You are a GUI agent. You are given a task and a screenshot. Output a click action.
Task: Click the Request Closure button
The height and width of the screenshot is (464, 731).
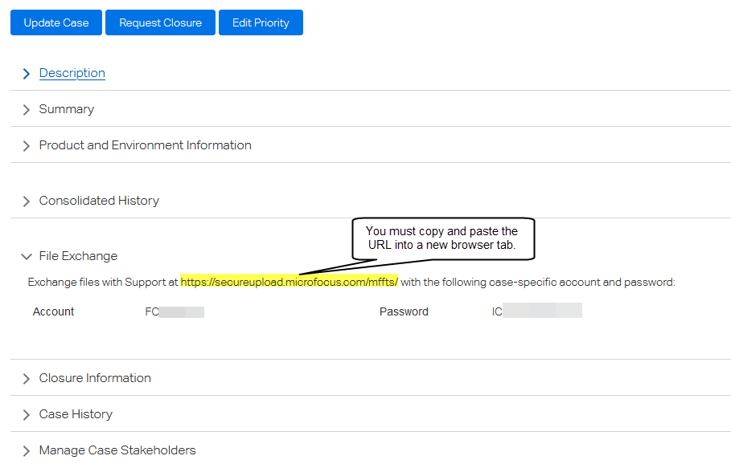click(159, 22)
